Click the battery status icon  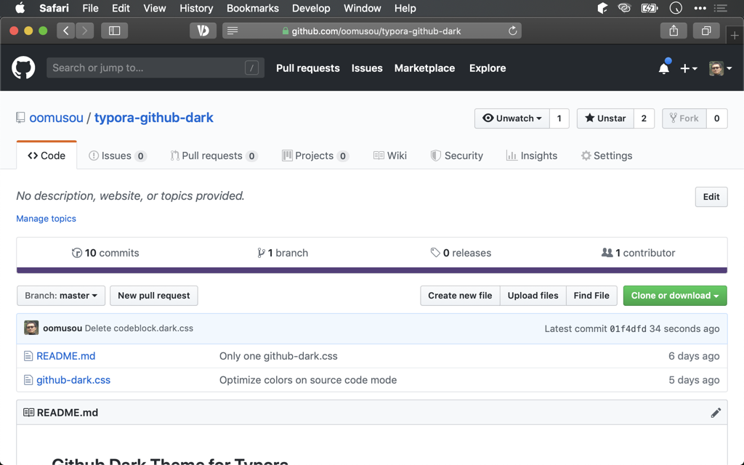(x=649, y=8)
